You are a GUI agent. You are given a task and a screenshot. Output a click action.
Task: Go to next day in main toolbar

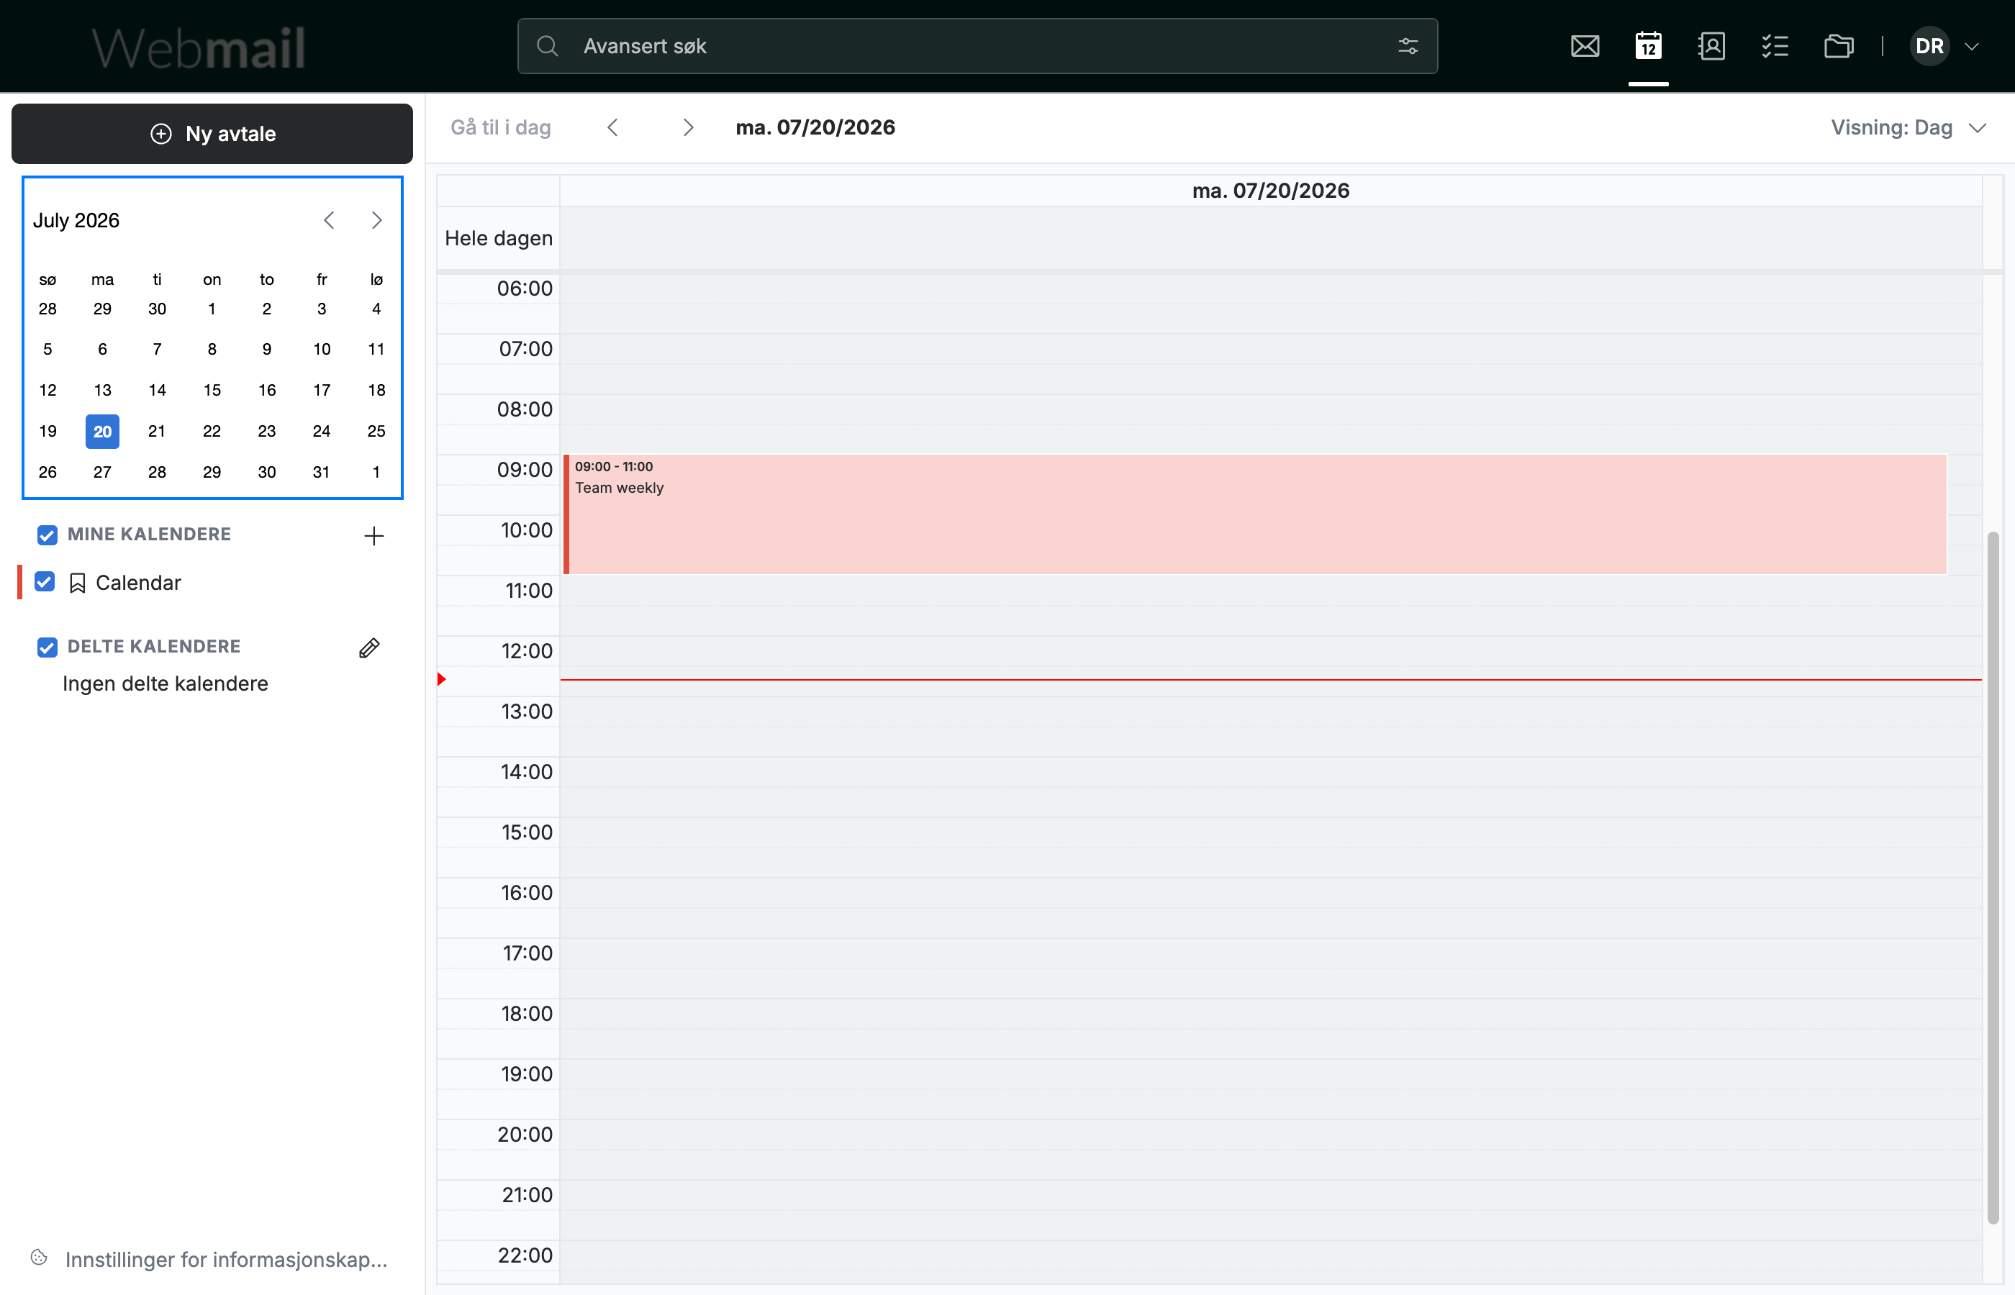pyautogui.click(x=688, y=128)
